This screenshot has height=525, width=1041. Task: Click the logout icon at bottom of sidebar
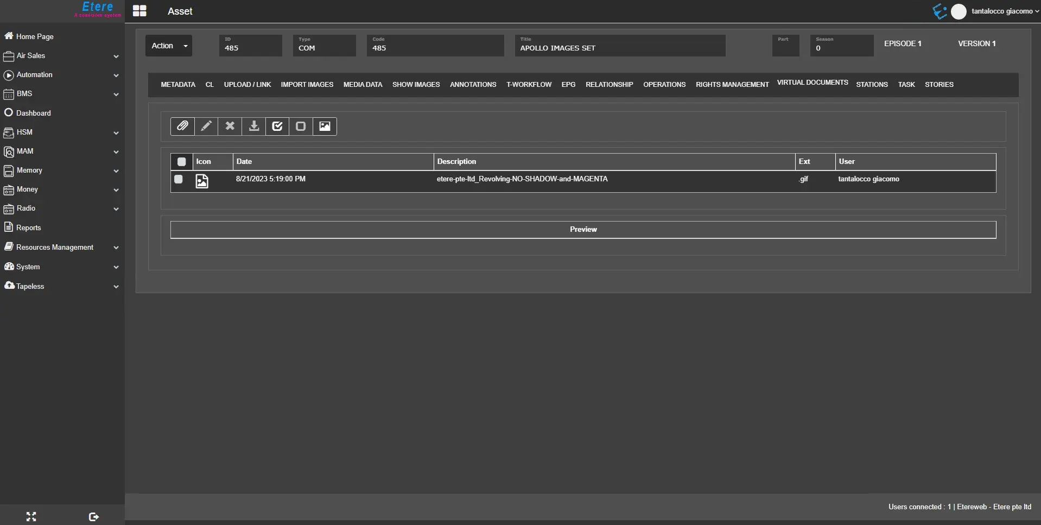[93, 517]
